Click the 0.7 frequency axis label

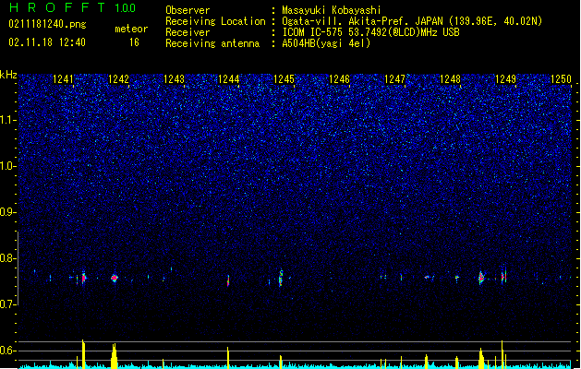coord(7,304)
